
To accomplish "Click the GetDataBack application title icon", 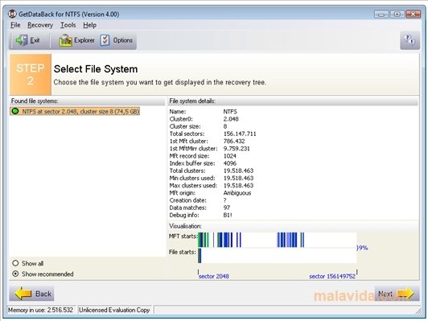I will (12, 14).
